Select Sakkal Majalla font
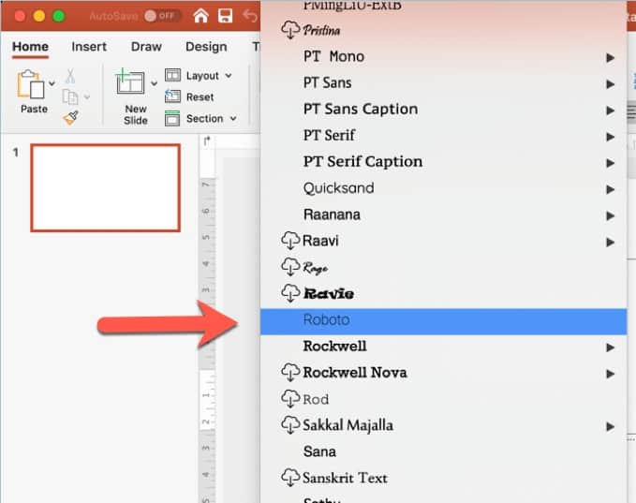Image resolution: width=636 pixels, height=503 pixels. (x=443, y=426)
